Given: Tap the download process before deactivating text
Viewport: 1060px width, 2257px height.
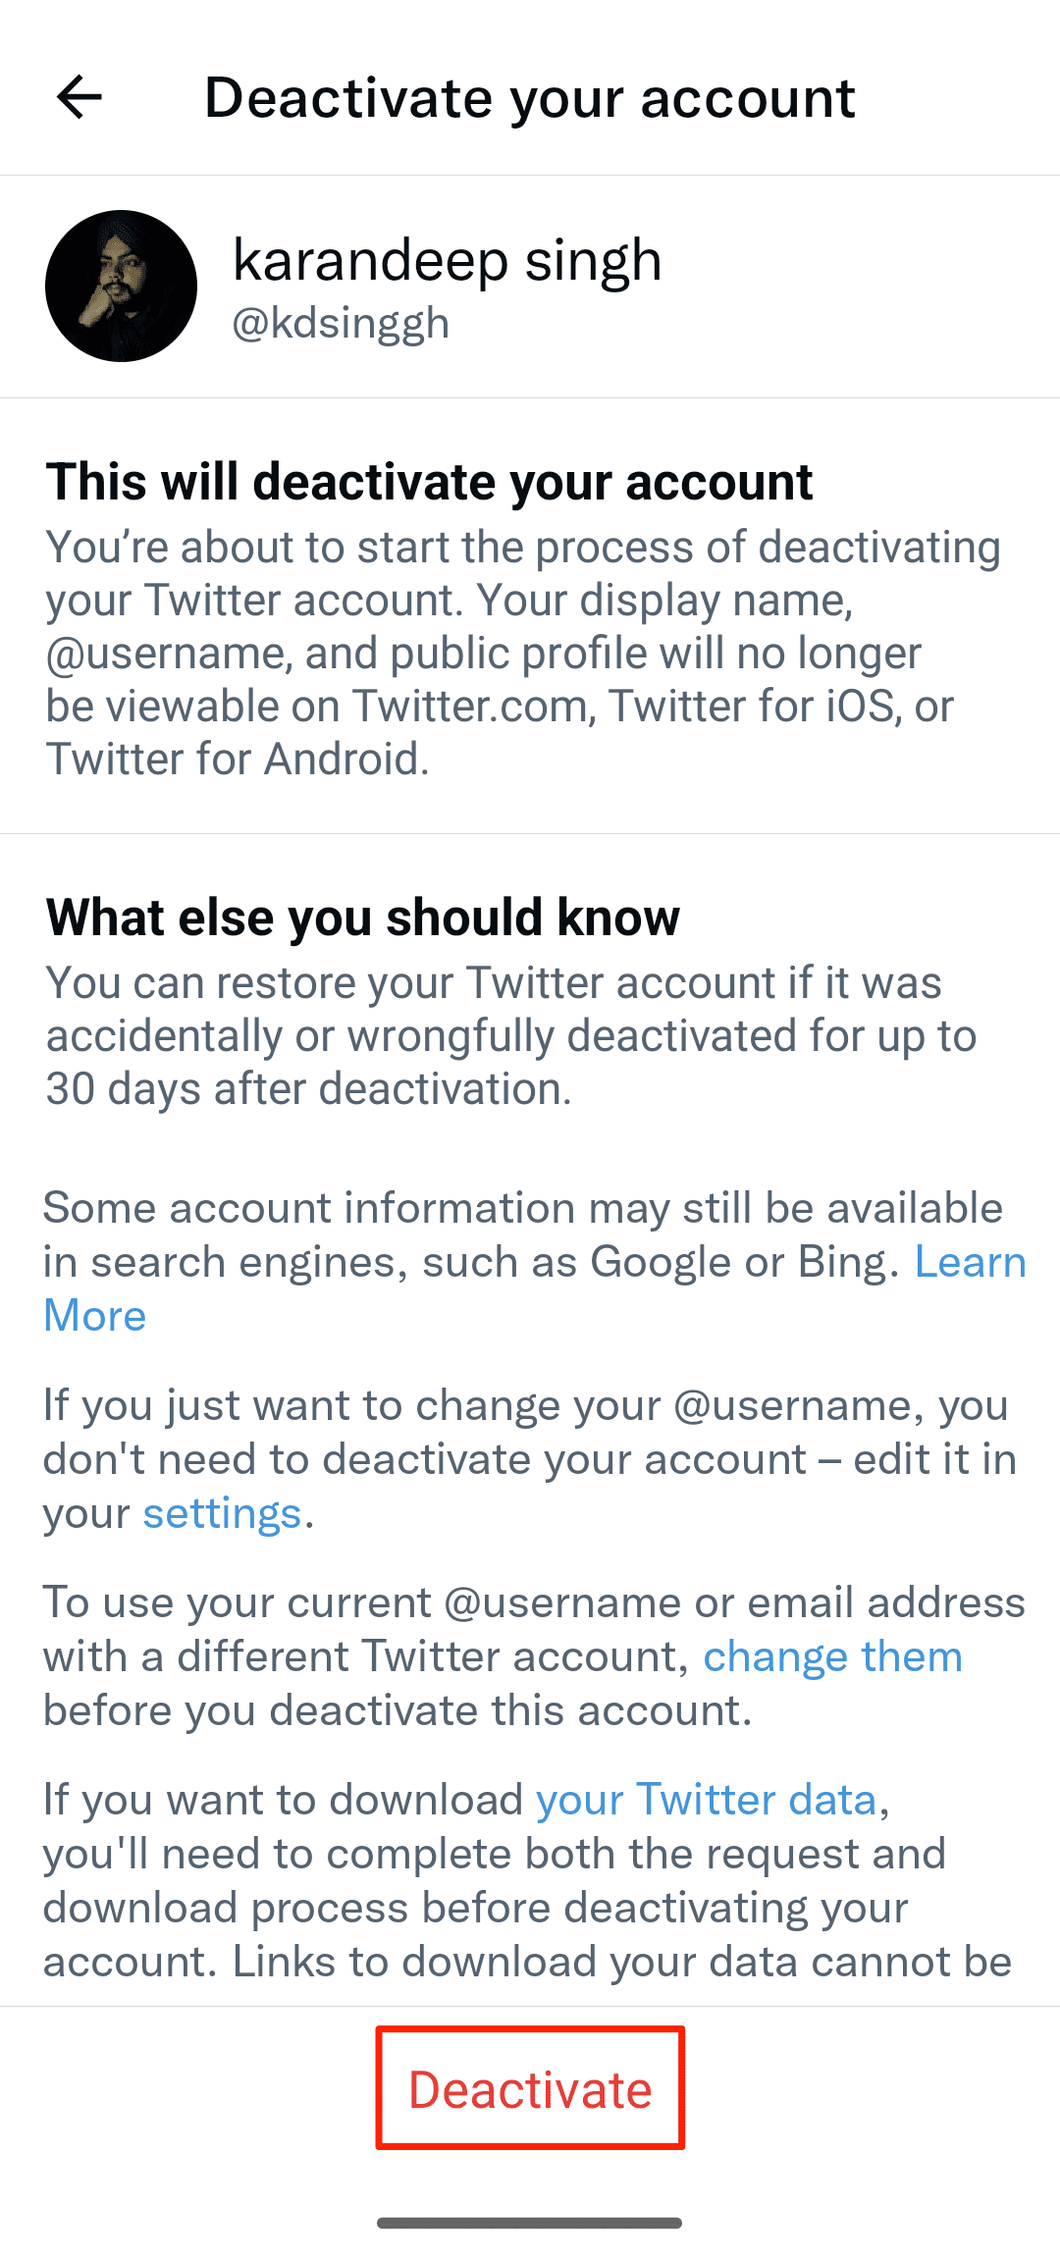Looking at the screenshot, I should point(475,1909).
